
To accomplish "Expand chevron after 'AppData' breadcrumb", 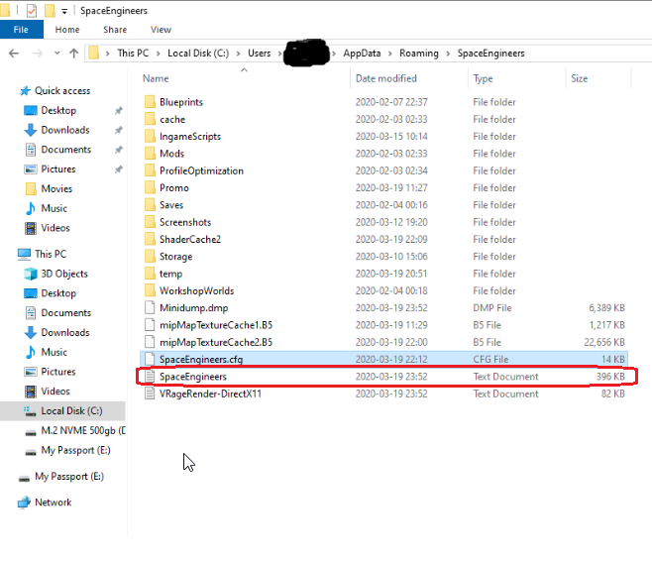I will point(390,54).
